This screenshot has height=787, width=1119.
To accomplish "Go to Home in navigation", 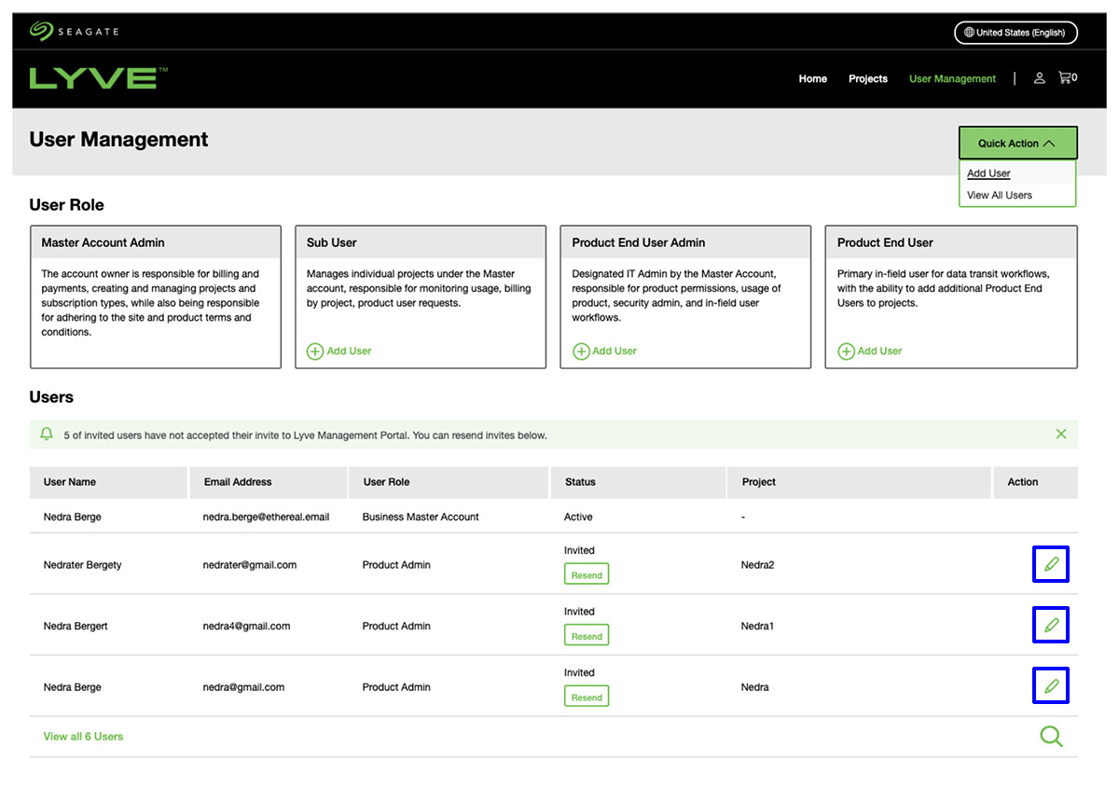I will [x=813, y=79].
